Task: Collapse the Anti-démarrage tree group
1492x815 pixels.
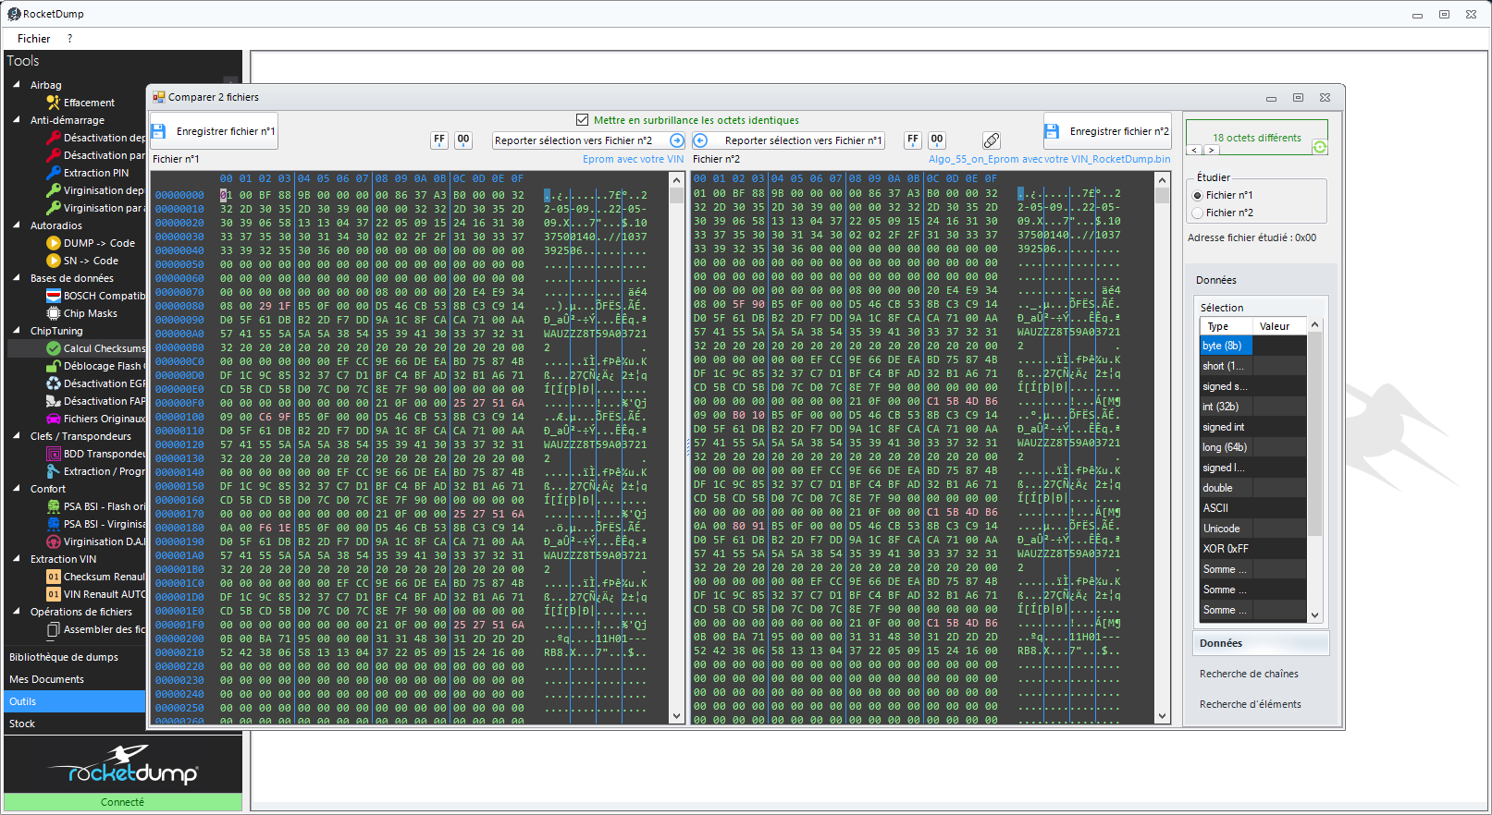Action: 17,119
